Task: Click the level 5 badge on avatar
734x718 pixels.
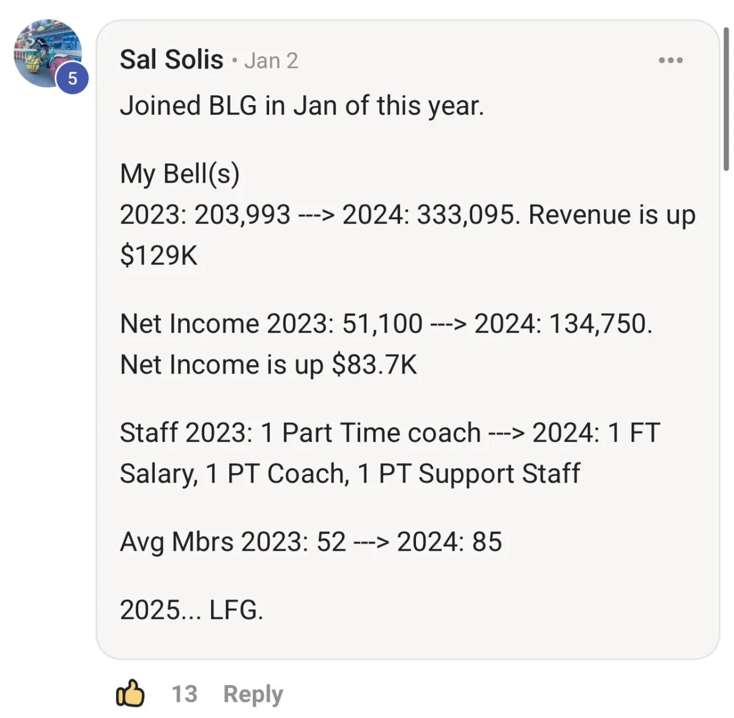Action: click(72, 79)
